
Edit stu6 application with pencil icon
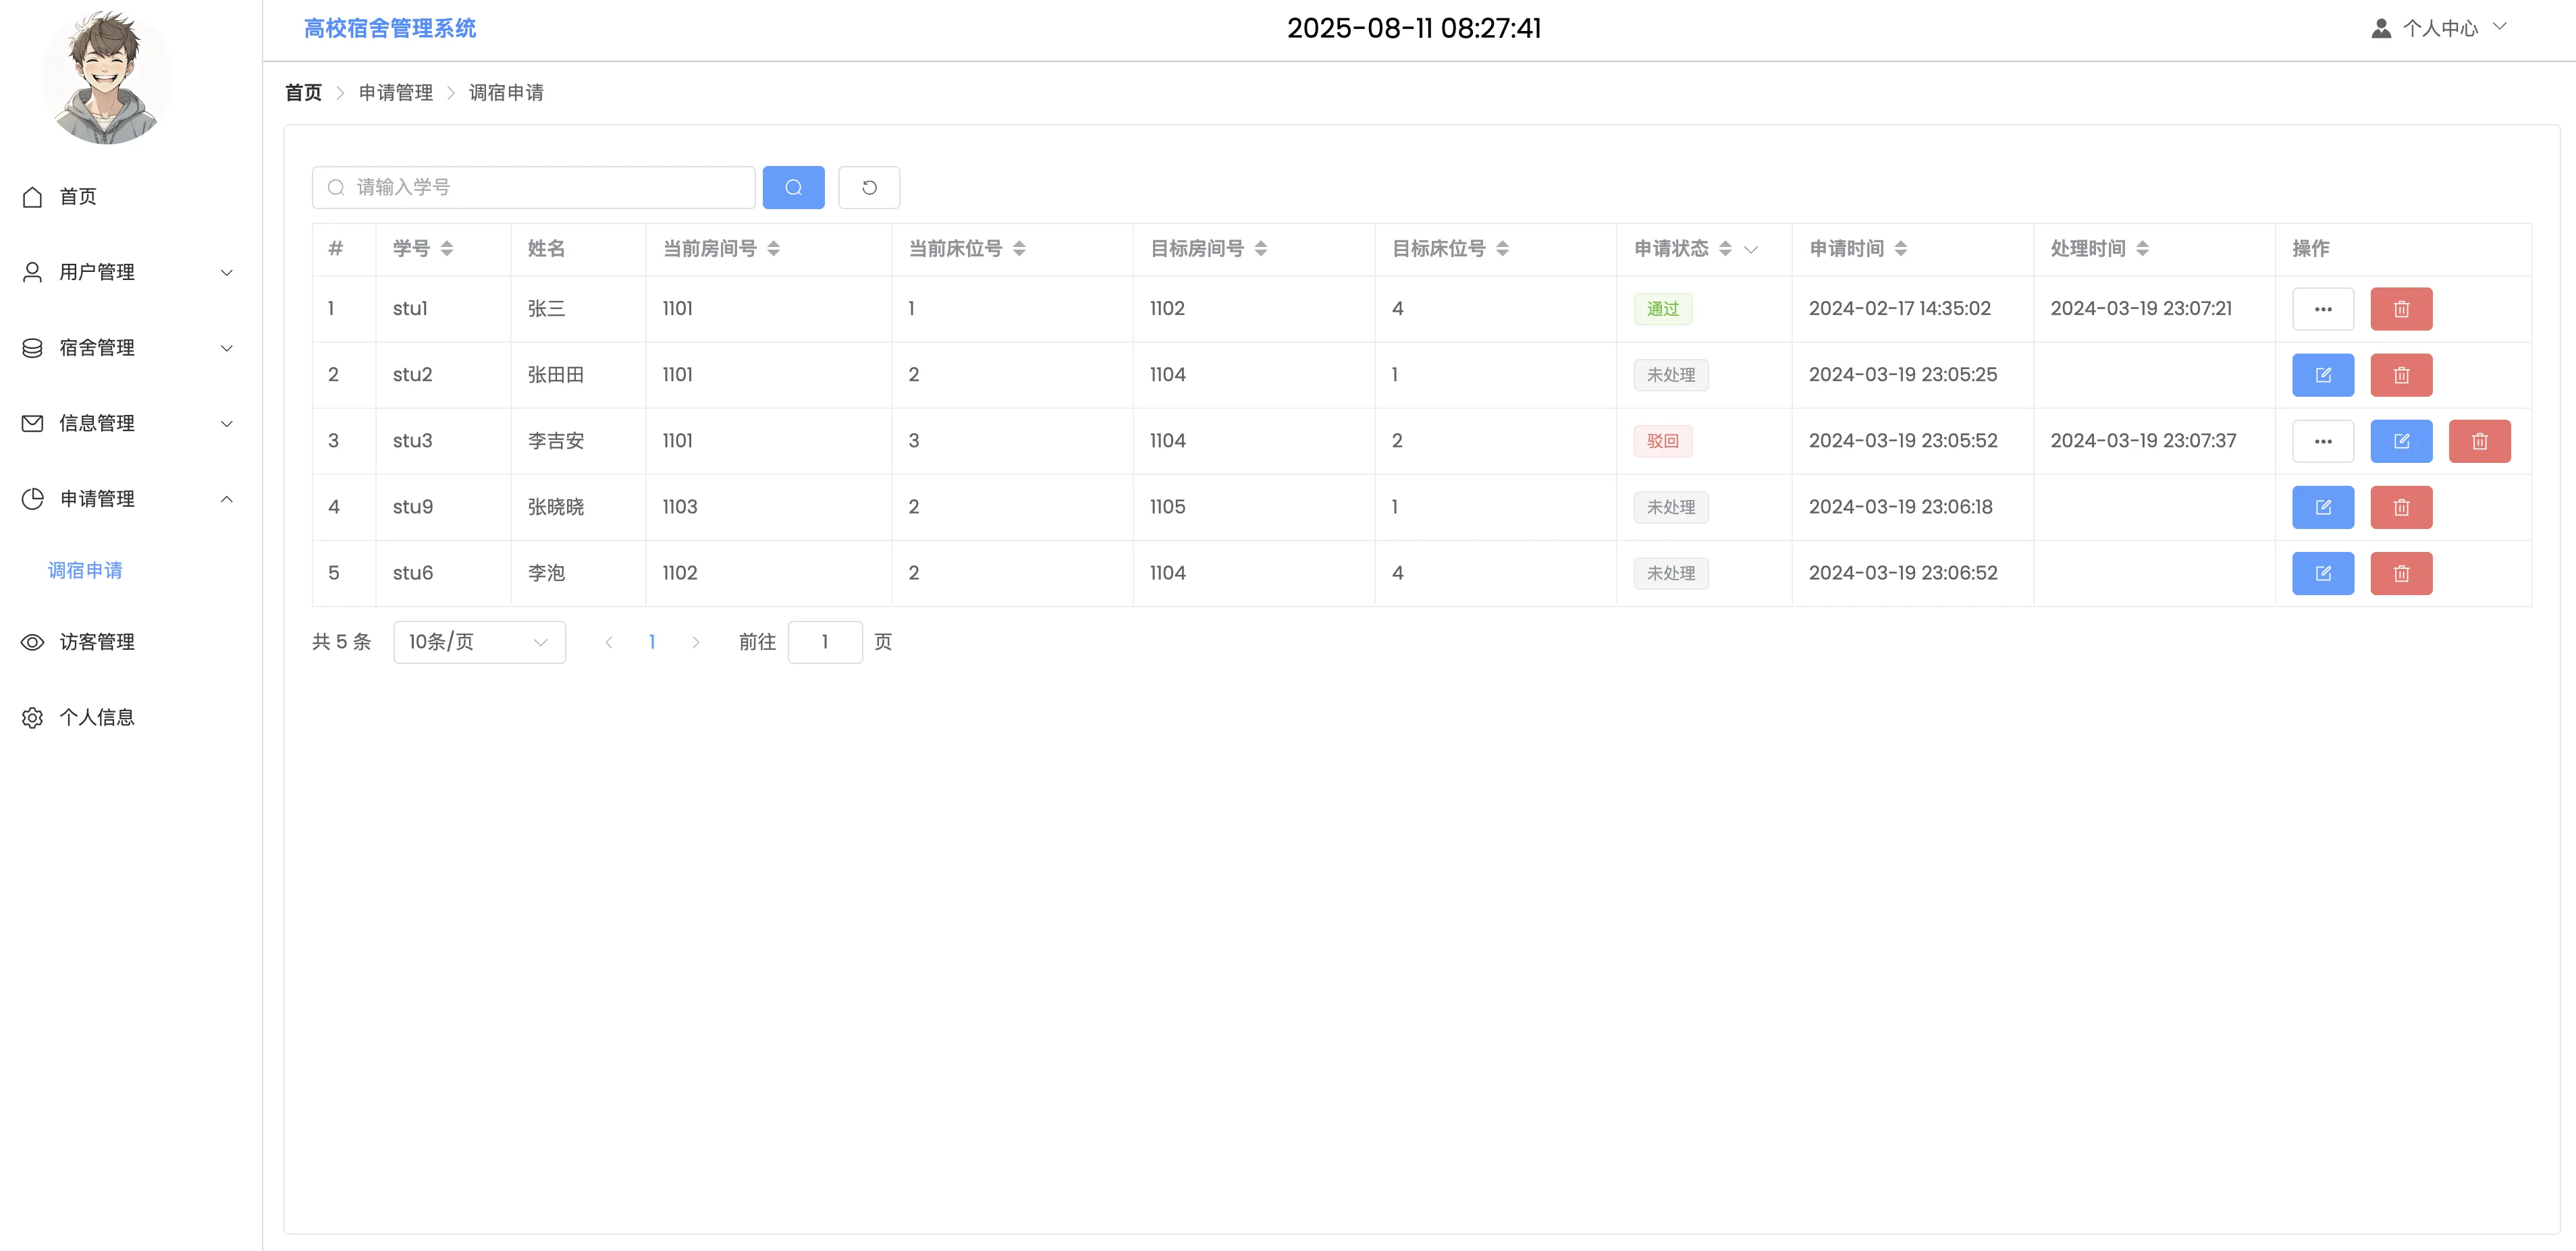coord(2322,573)
